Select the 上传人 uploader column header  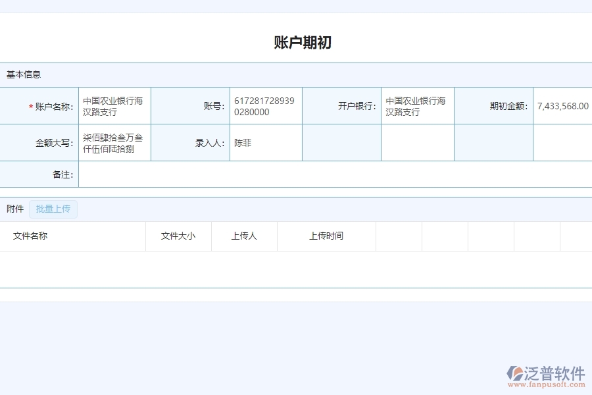(x=243, y=236)
